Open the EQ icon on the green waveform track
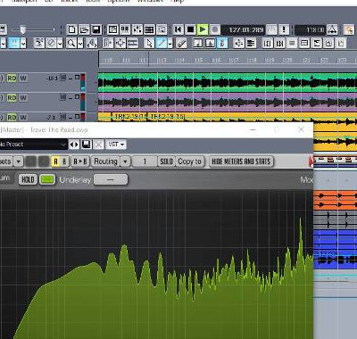Viewport: 357px width, 339px height. coord(63,78)
